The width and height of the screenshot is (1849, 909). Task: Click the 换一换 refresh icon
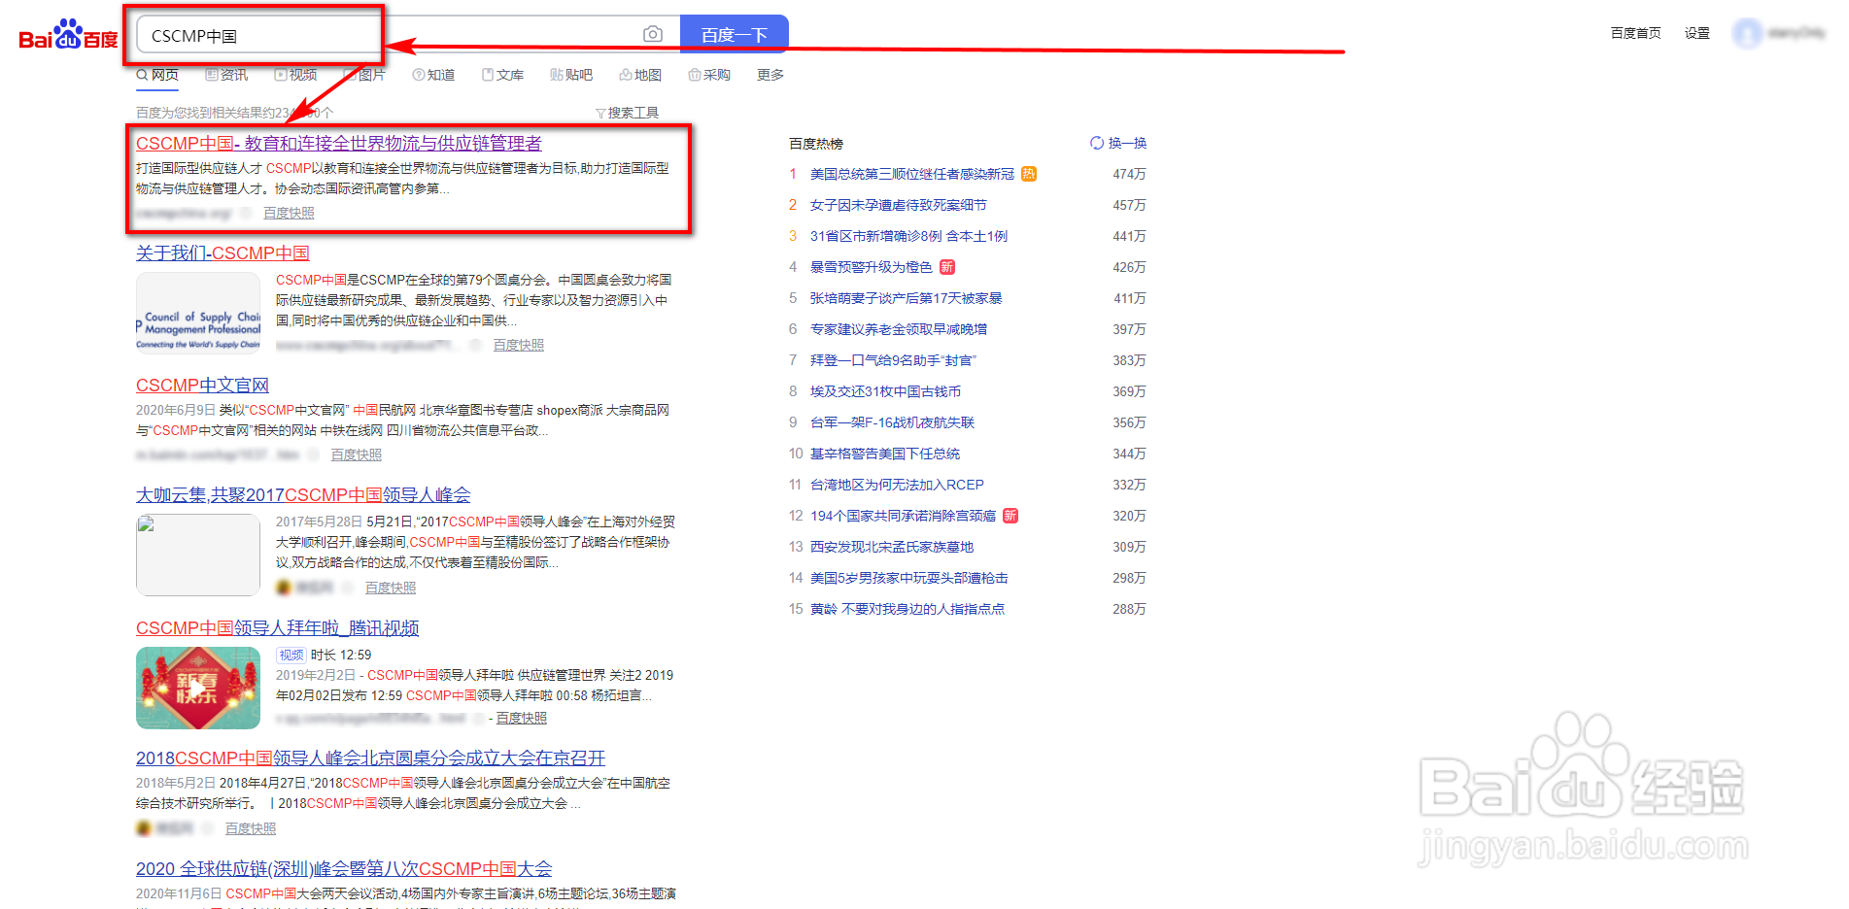pyautogui.click(x=1097, y=143)
